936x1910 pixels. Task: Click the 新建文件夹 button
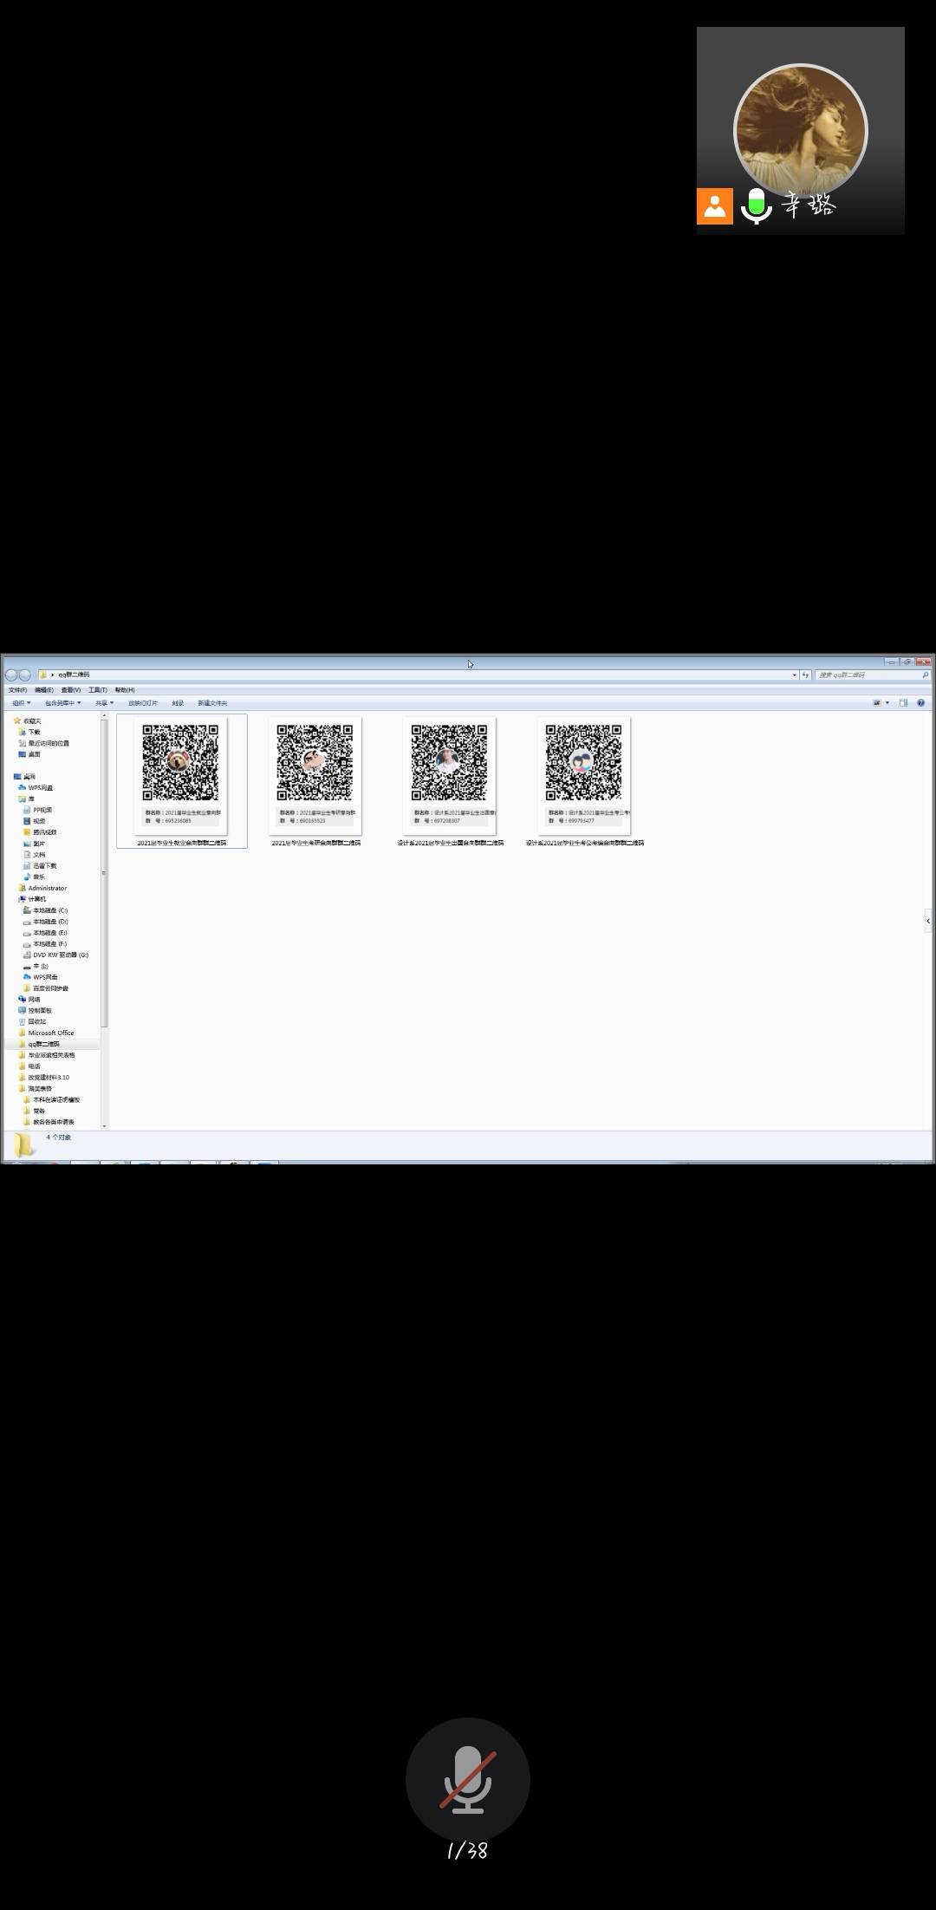tap(212, 703)
